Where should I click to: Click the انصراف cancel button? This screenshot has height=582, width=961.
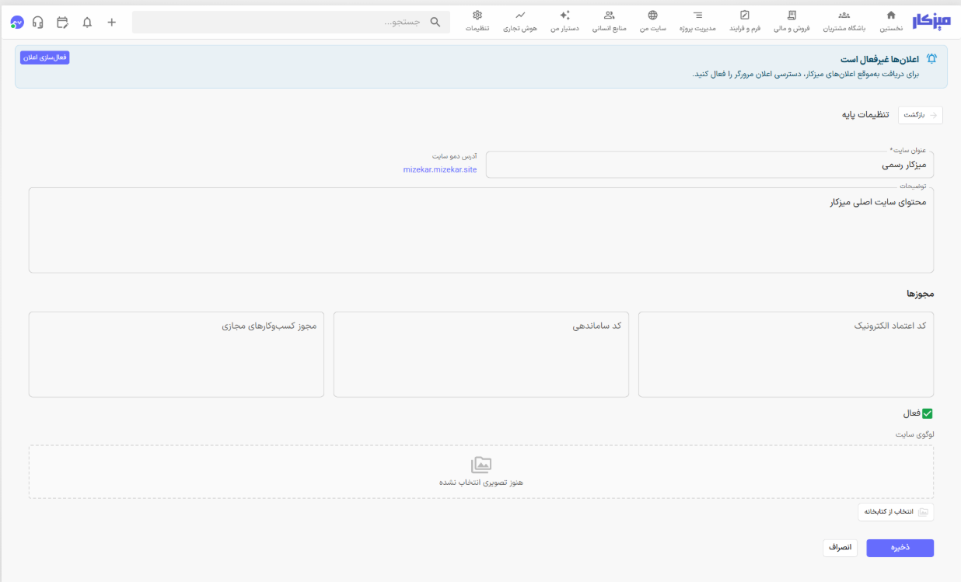[x=840, y=548]
